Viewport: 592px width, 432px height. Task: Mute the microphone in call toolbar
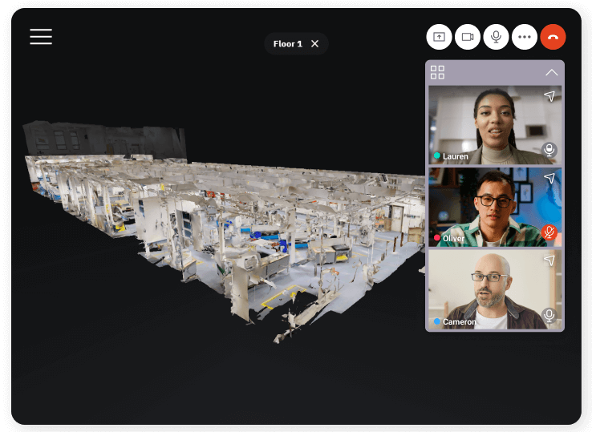497,37
